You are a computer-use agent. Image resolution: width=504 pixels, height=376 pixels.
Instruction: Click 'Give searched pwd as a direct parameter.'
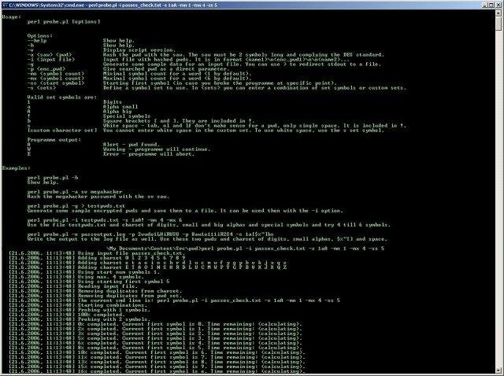(x=166, y=69)
